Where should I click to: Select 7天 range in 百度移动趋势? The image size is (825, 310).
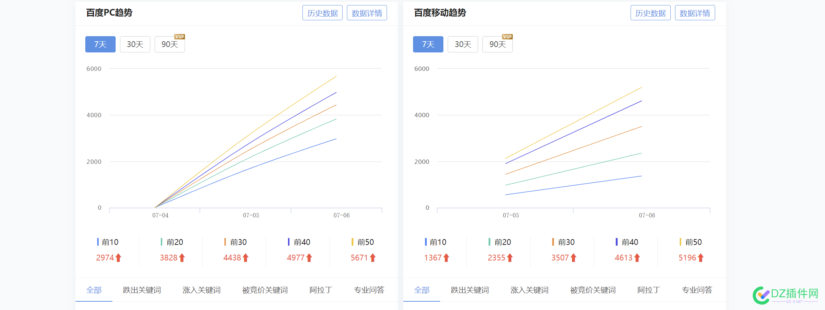pyautogui.click(x=428, y=44)
